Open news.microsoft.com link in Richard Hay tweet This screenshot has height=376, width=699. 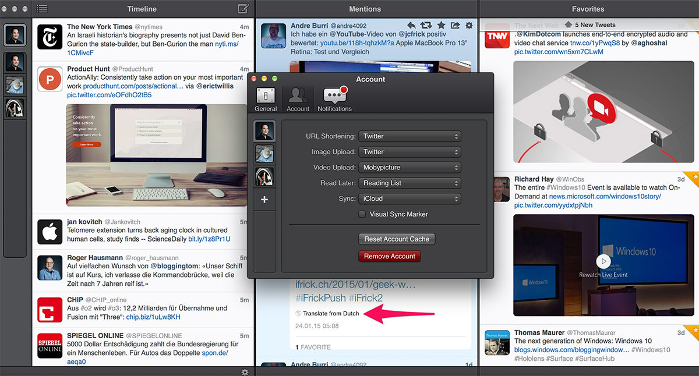(603, 197)
